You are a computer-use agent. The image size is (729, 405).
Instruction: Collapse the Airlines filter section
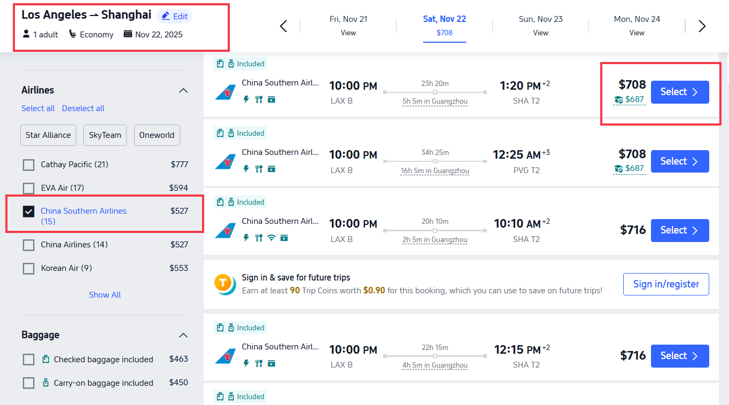point(183,90)
